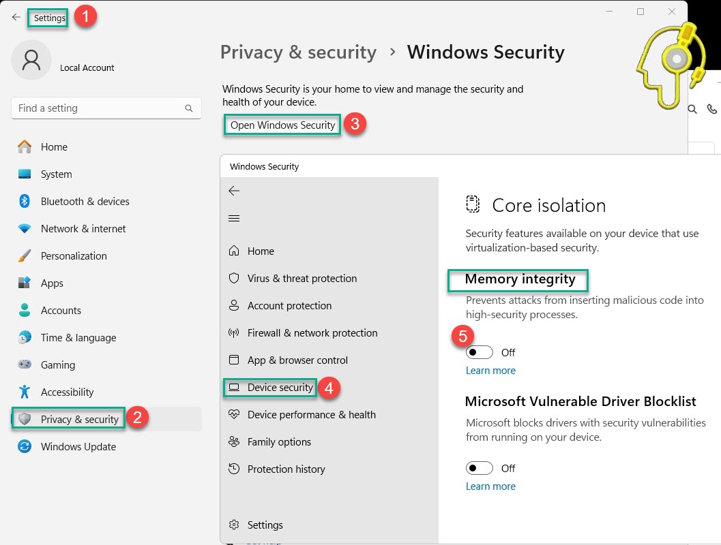
Task: Click the Protection history clock icon
Action: pyautogui.click(x=234, y=469)
